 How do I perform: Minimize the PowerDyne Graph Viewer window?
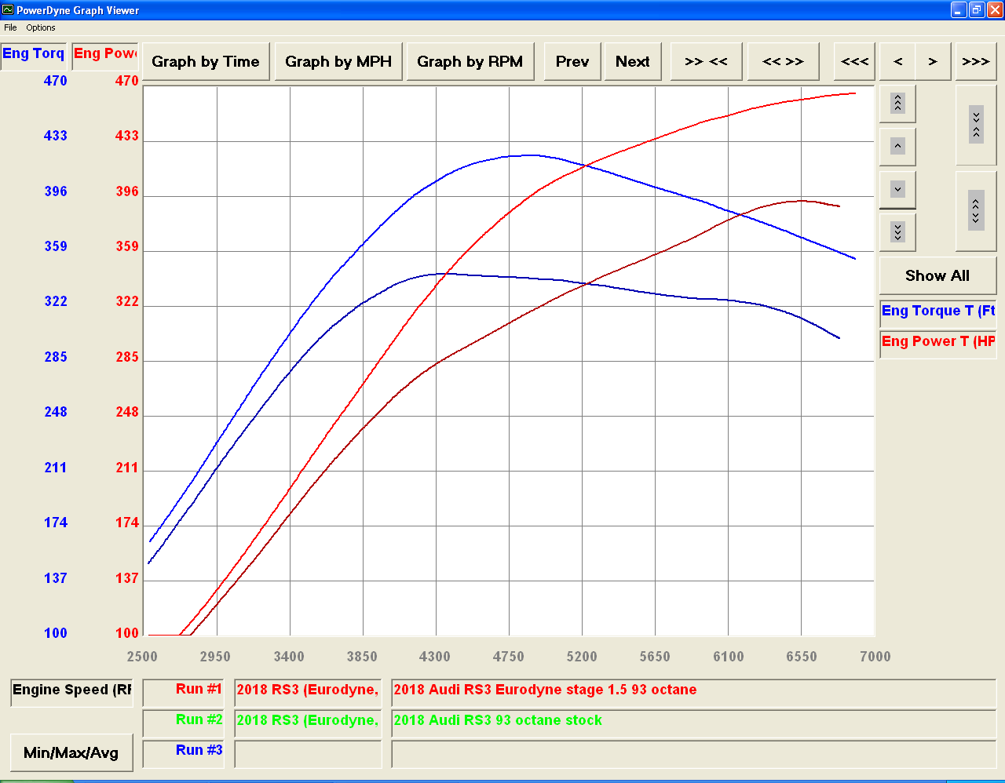pyautogui.click(x=959, y=10)
